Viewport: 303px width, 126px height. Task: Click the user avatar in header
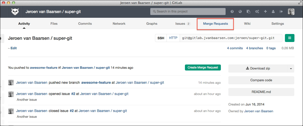pyautogui.click(x=291, y=11)
